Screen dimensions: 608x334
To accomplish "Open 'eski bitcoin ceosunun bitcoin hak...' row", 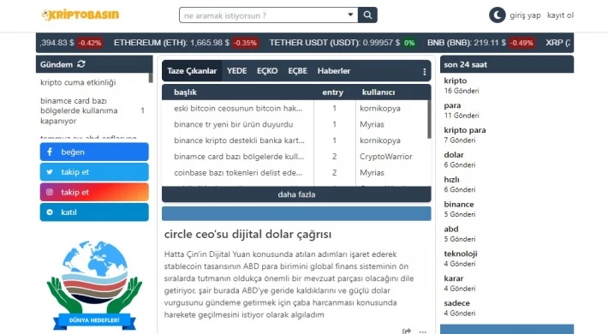I will coord(238,108).
